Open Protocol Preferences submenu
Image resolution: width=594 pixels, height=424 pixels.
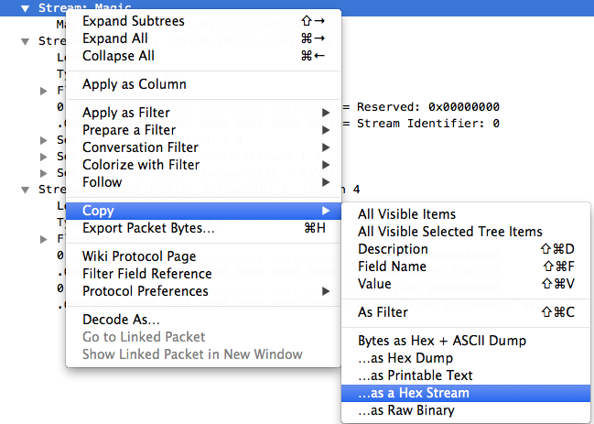203,291
